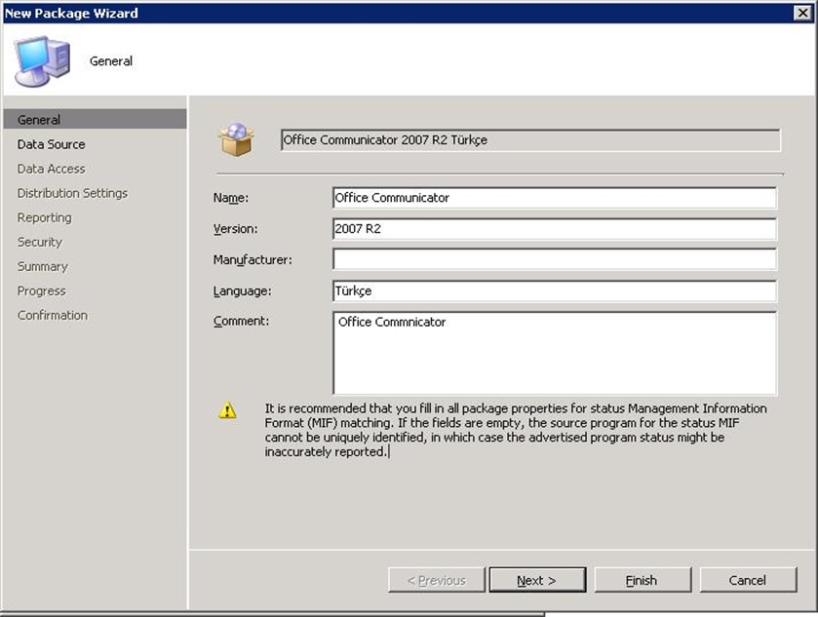This screenshot has height=617, width=818.
Task: Switch to the Distribution Settings step
Action: [72, 193]
